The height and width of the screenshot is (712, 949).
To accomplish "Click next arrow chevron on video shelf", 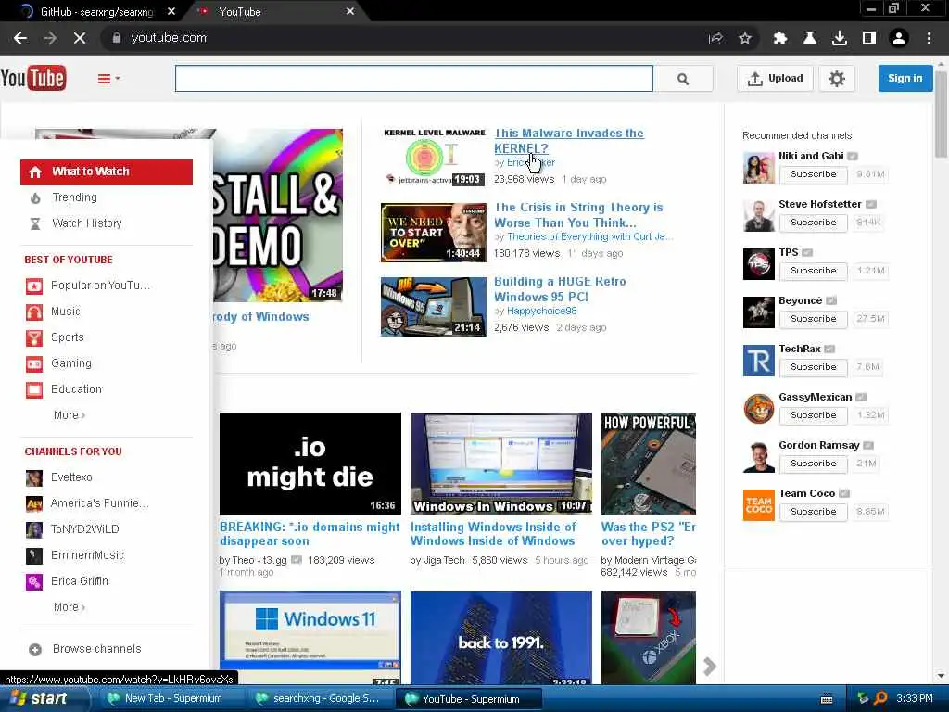I will pos(709,667).
